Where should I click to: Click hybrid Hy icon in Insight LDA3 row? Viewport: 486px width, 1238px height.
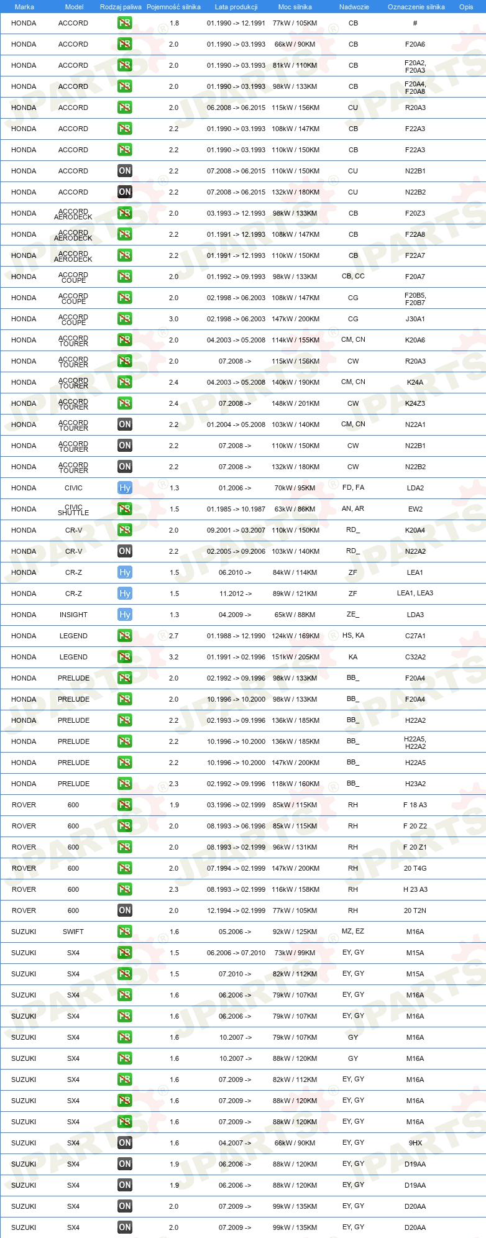pyautogui.click(x=125, y=615)
